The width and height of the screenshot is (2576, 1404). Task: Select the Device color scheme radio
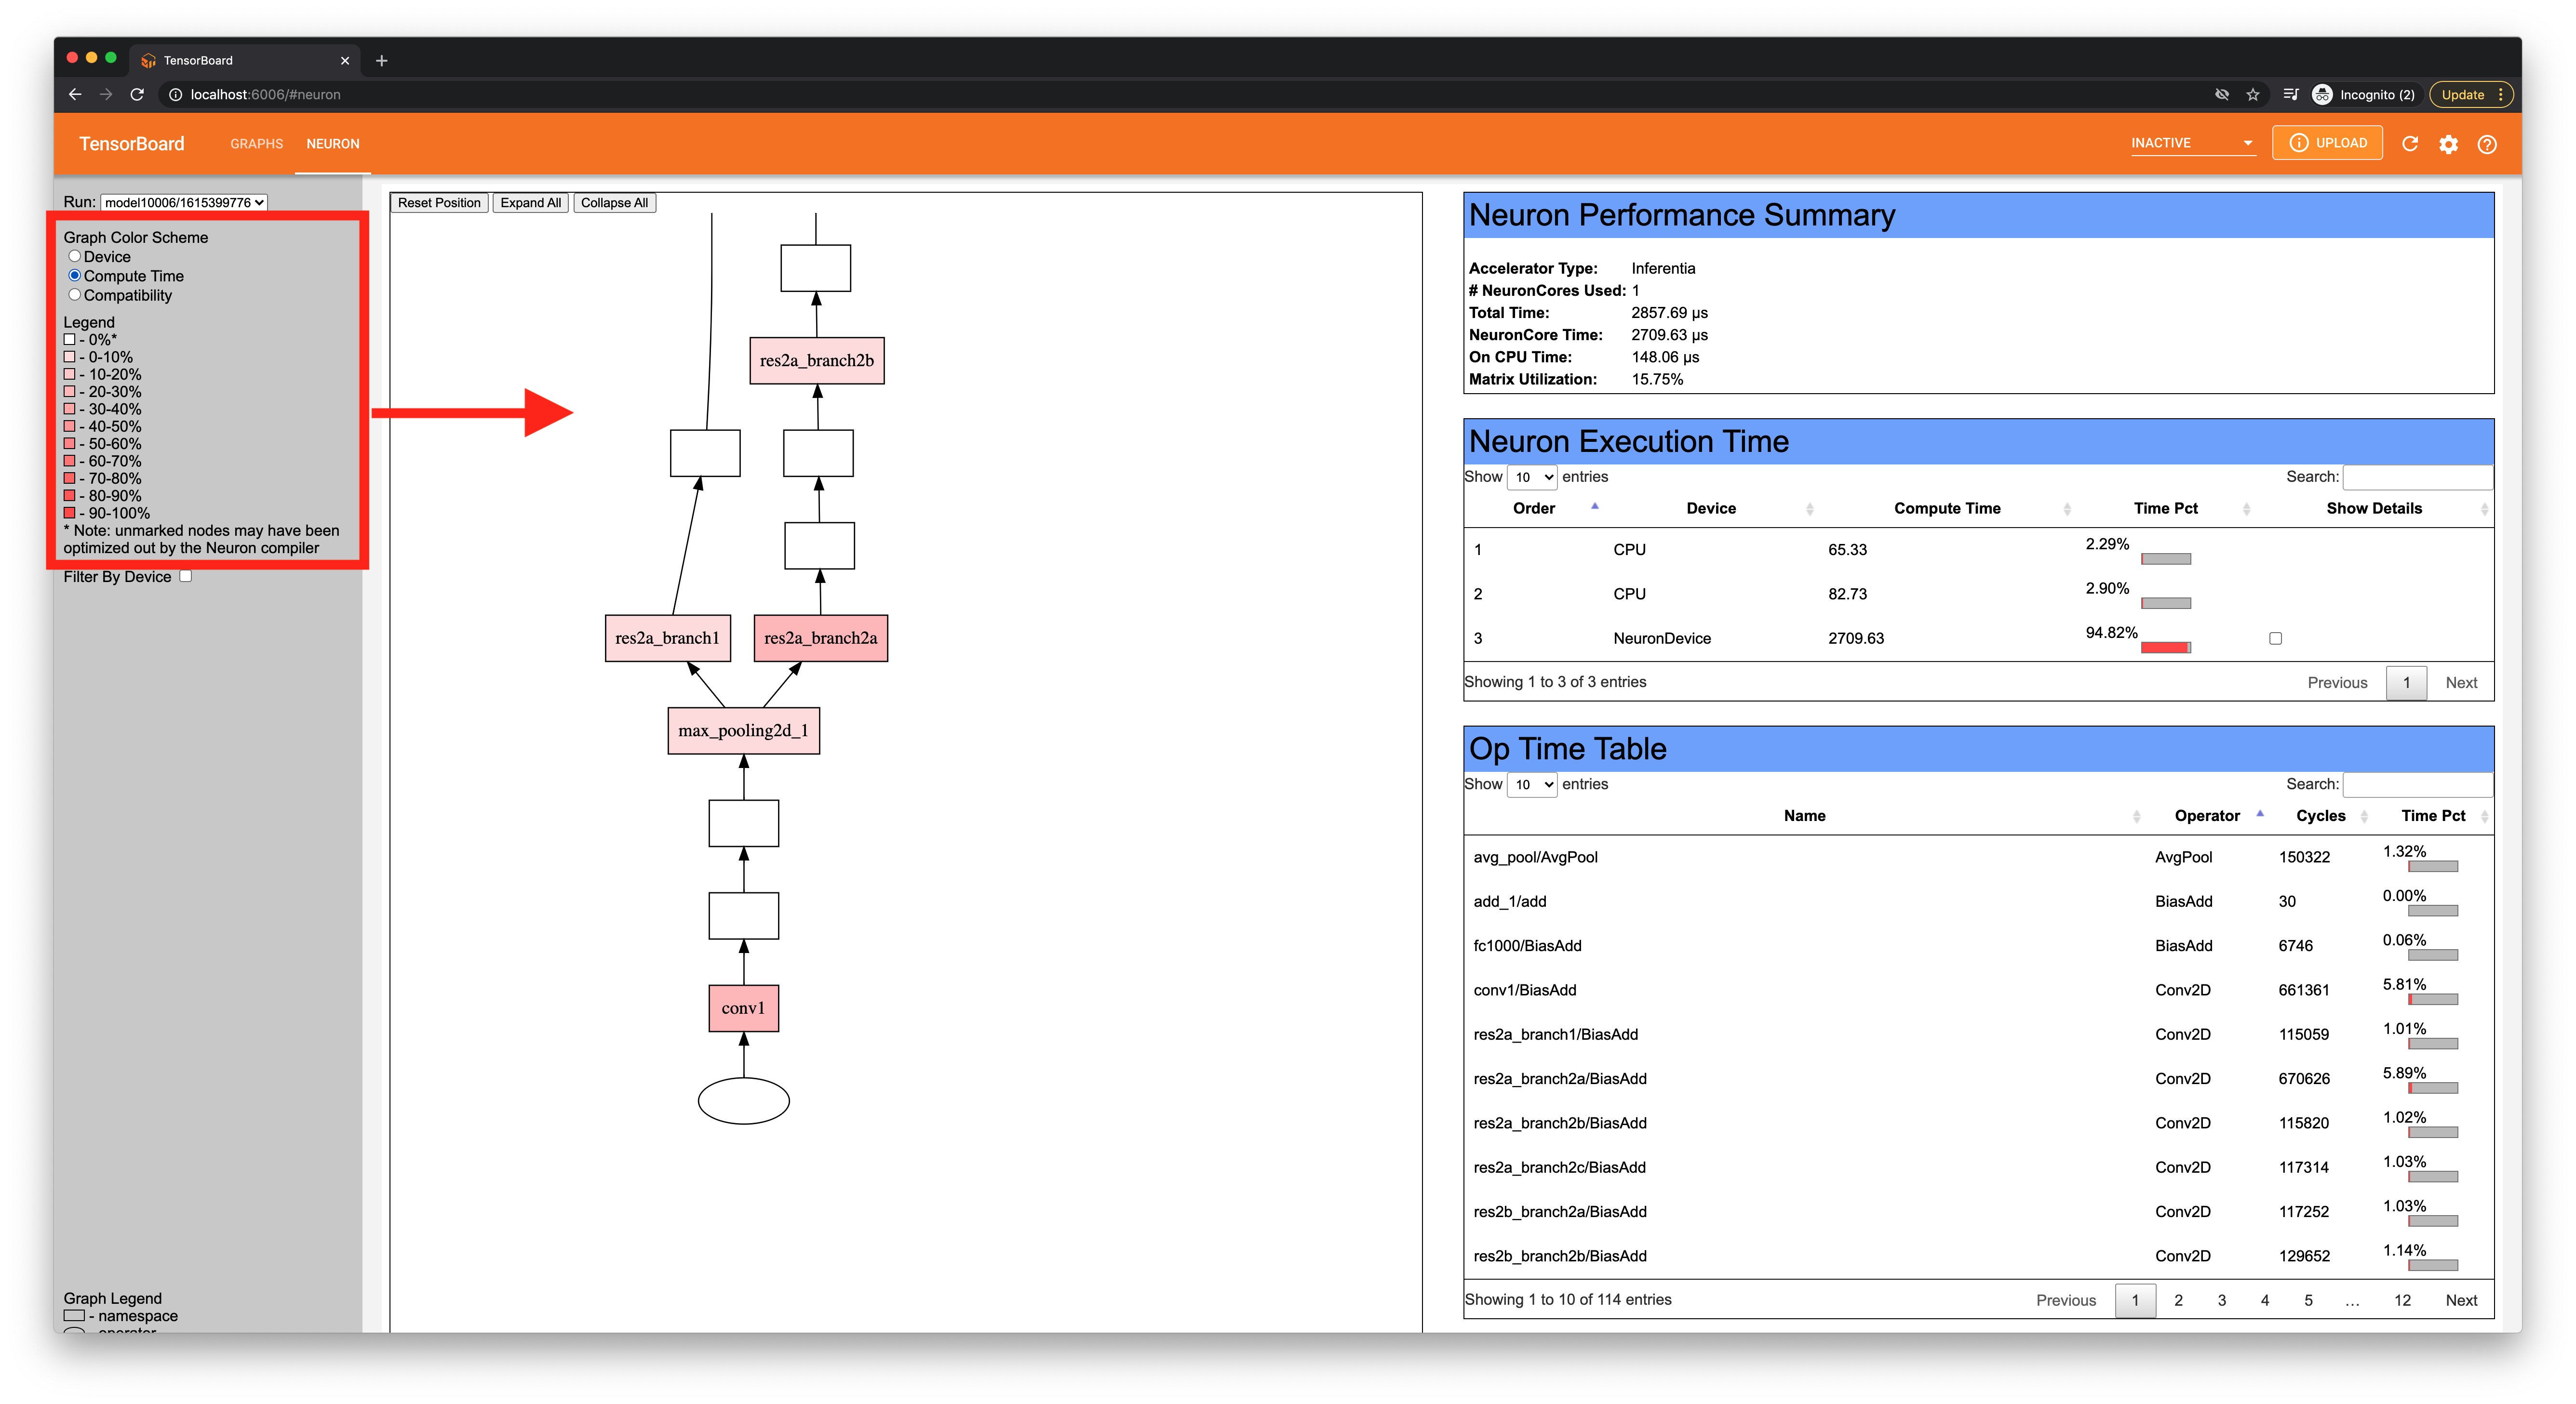74,257
